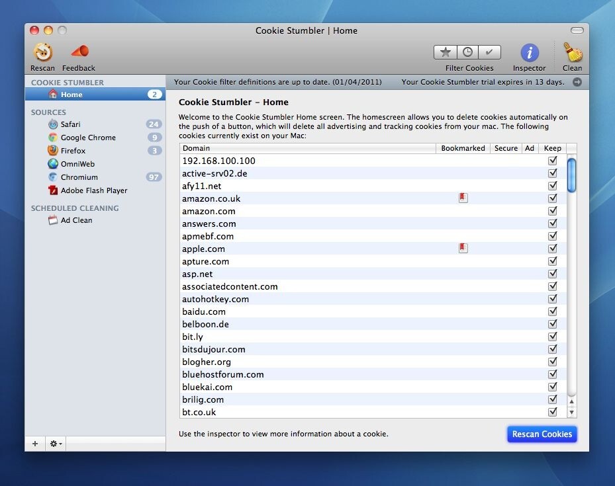The width and height of the screenshot is (615, 486).
Task: Click trial expiry arrow icon
Action: pos(577,82)
